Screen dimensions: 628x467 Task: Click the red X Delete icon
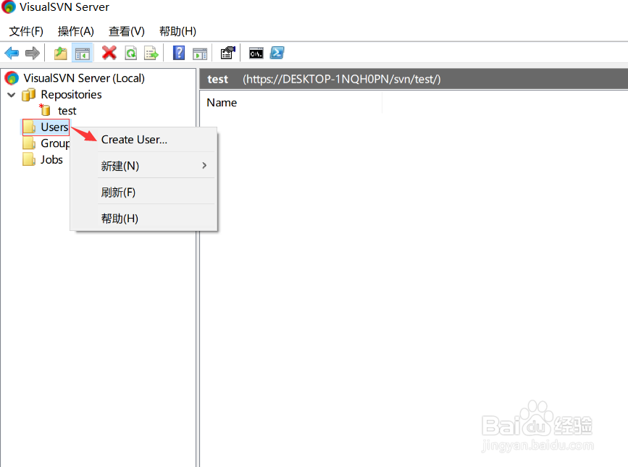pyautogui.click(x=109, y=53)
